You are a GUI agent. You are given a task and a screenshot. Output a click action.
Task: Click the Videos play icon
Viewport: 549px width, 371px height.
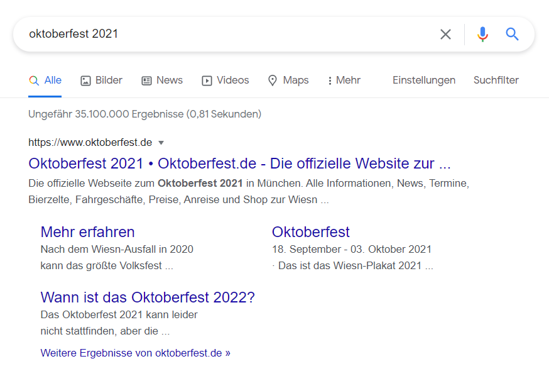click(207, 80)
